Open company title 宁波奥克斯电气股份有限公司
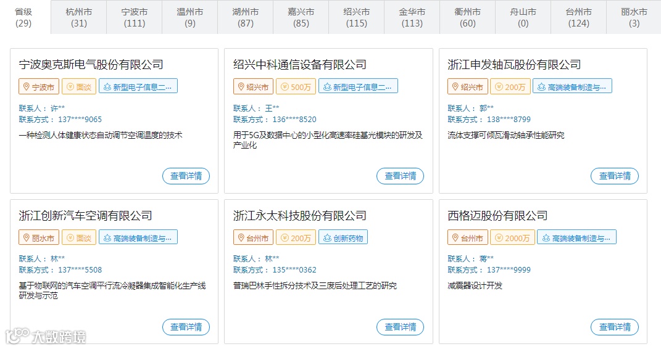Screen dimensions: 661x349 91,64
